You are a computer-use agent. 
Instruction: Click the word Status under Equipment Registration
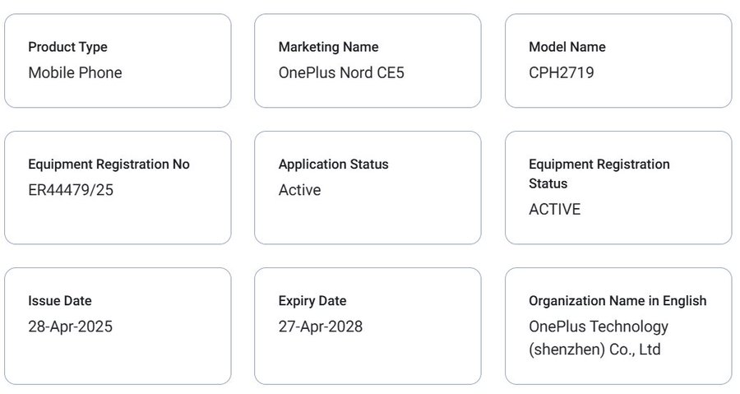[548, 183]
